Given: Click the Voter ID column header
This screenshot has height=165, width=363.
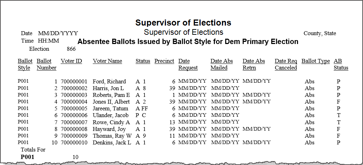Looking at the screenshot, I should [x=71, y=61].
